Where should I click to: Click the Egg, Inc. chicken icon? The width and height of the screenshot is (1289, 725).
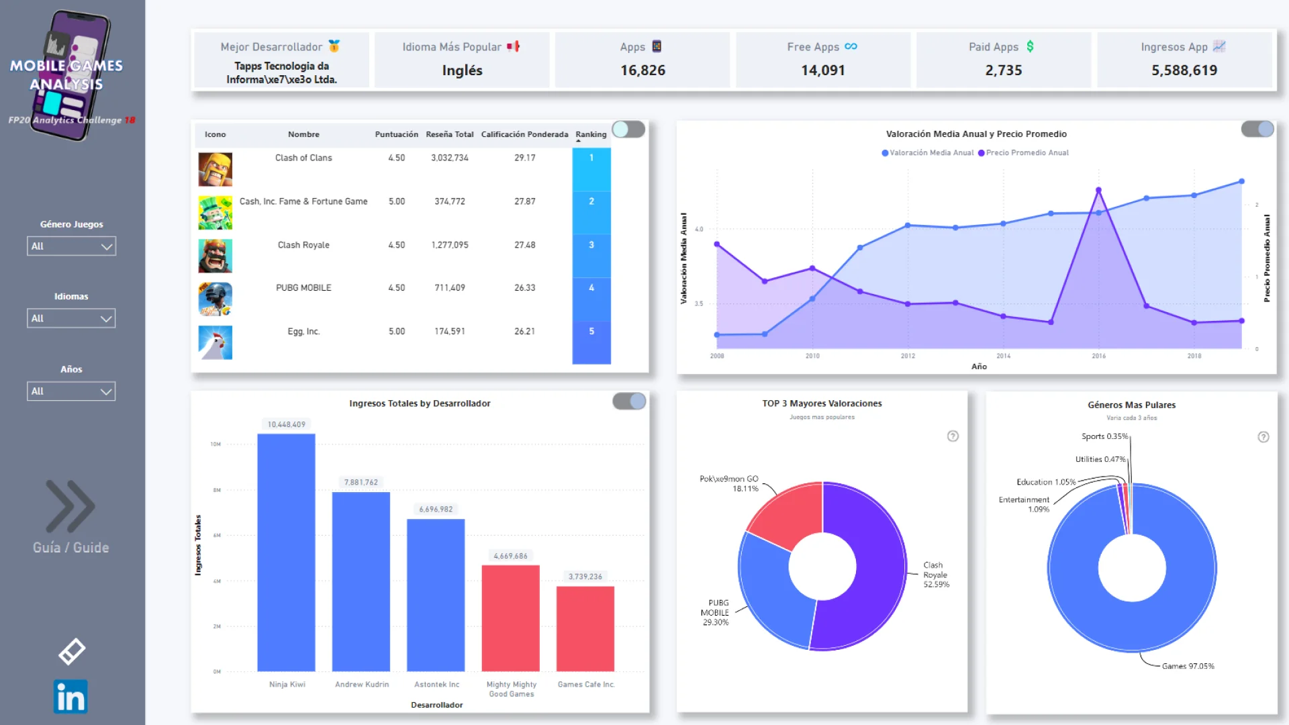pos(215,343)
